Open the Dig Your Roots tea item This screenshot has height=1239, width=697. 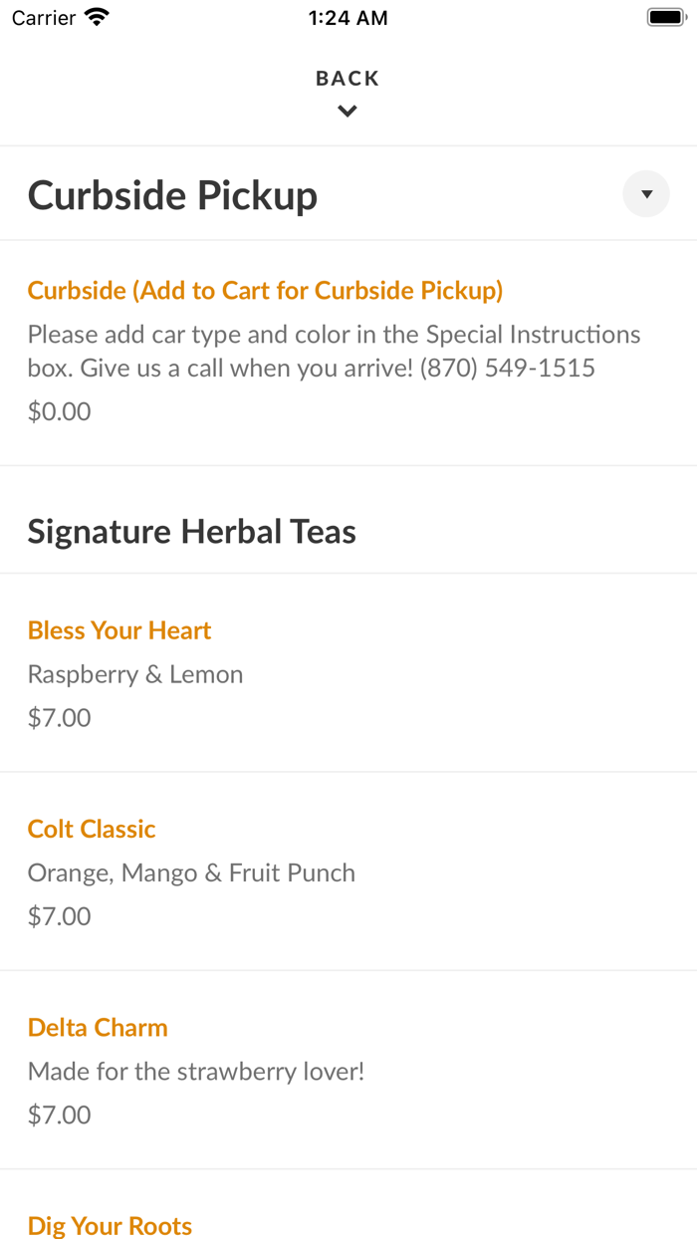[x=110, y=1225]
